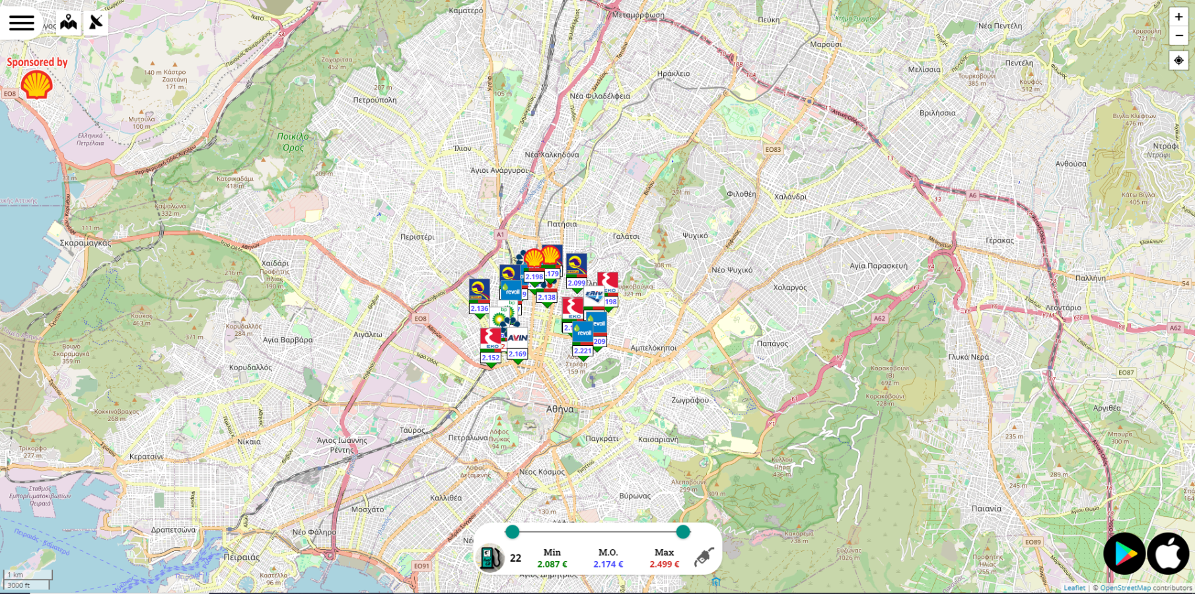This screenshot has width=1195, height=594.
Task: Click the Max price 2.499 € value
Action: pyautogui.click(x=664, y=564)
